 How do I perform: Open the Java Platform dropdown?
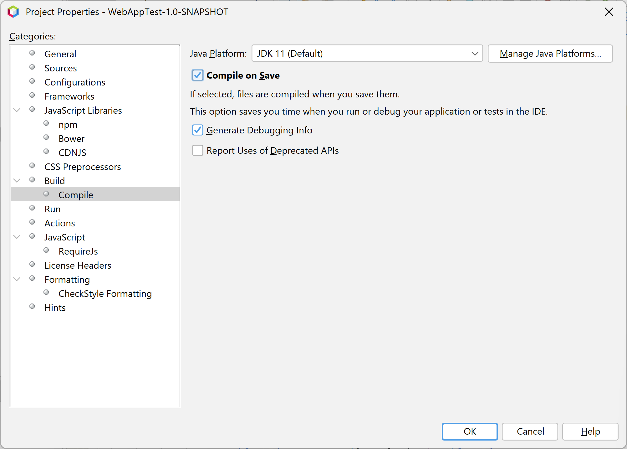point(474,53)
